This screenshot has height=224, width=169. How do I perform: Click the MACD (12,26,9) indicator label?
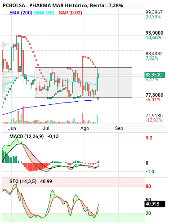coord(27,136)
